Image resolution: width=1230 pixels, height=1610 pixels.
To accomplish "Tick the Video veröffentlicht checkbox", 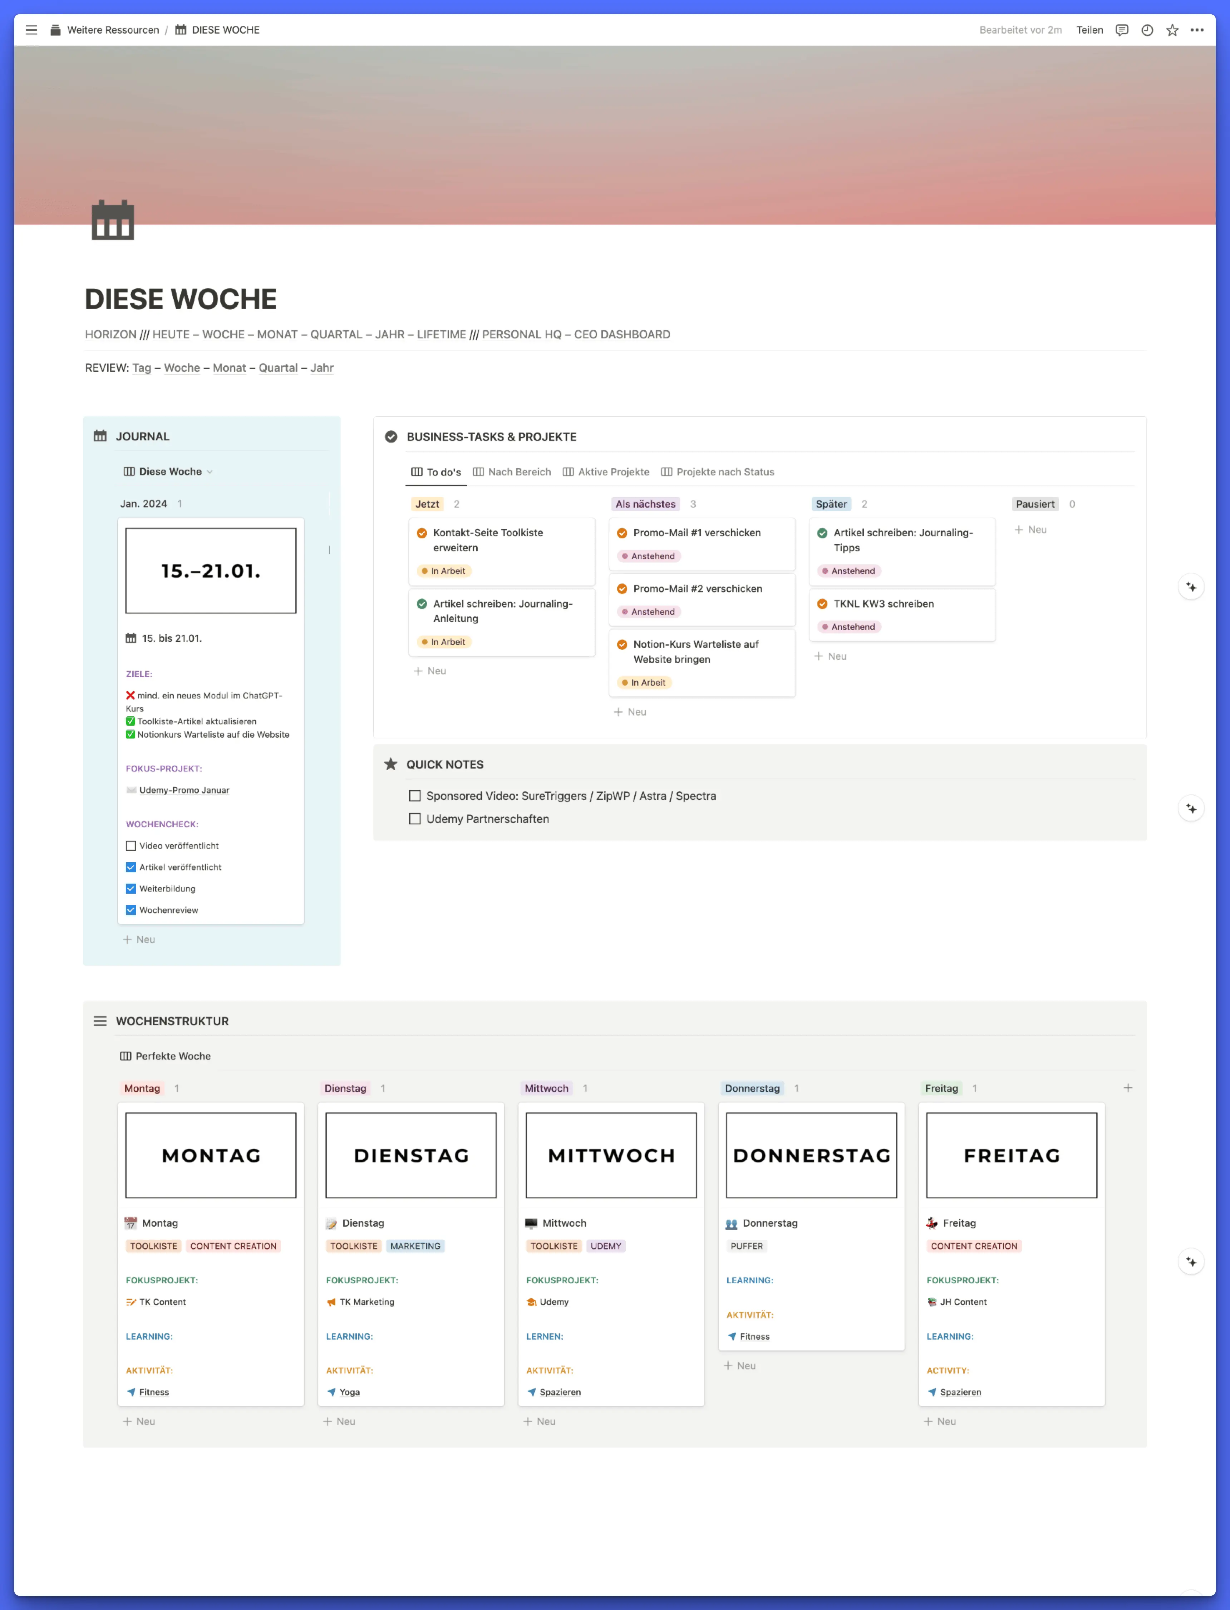I will 131,845.
